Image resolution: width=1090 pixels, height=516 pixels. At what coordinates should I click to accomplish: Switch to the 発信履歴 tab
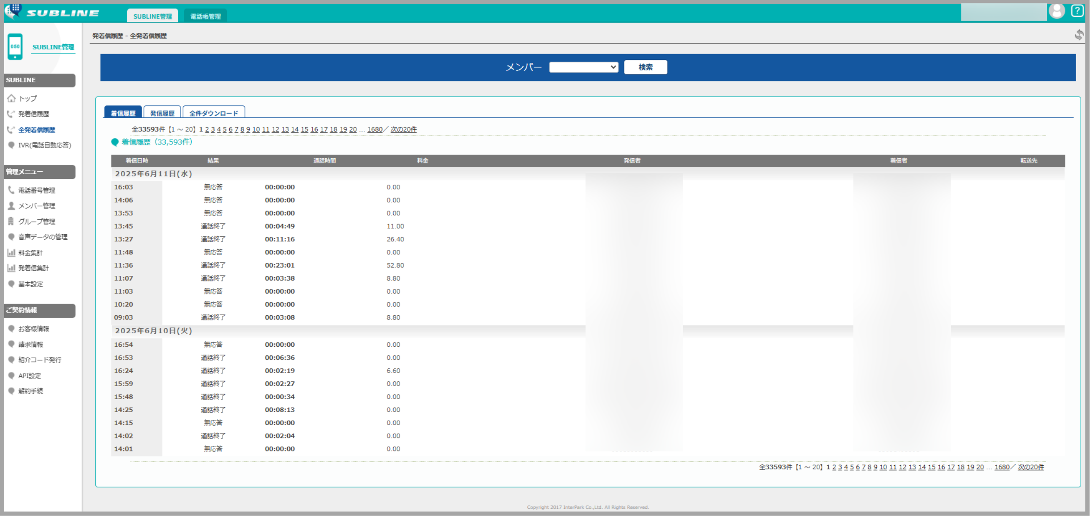[162, 113]
